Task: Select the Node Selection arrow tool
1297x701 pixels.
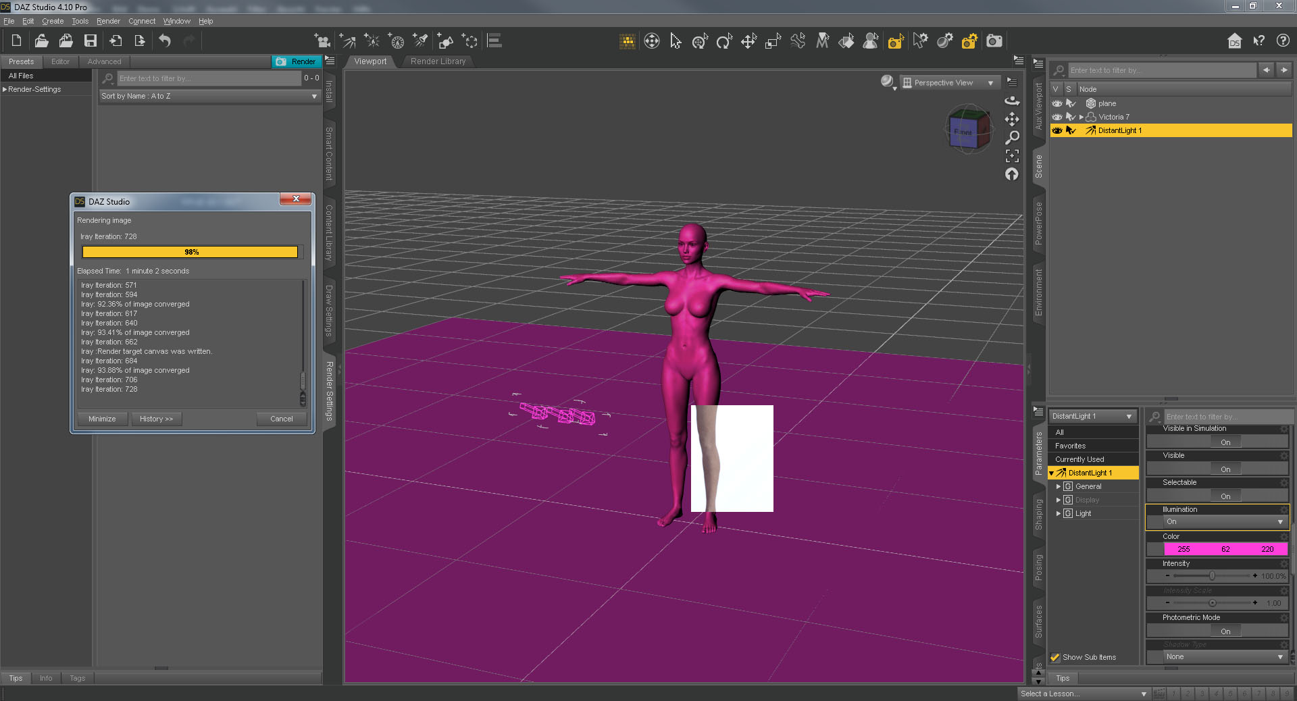Action: pyautogui.click(x=676, y=41)
